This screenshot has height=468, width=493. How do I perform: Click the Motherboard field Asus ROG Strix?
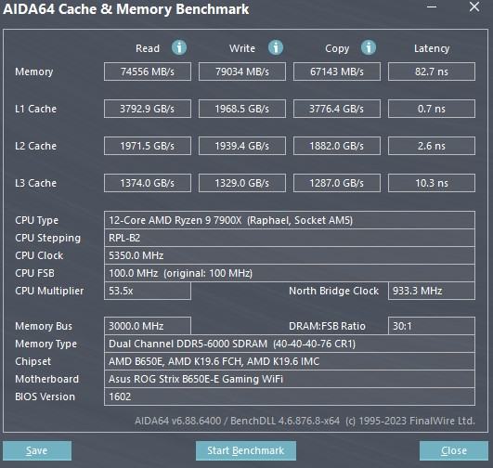[290, 379]
